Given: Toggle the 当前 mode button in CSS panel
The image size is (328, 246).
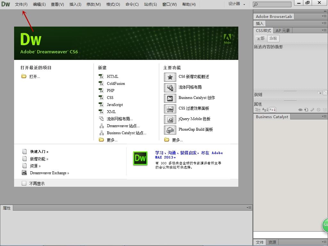Looking at the screenshot, I should 273,38.
